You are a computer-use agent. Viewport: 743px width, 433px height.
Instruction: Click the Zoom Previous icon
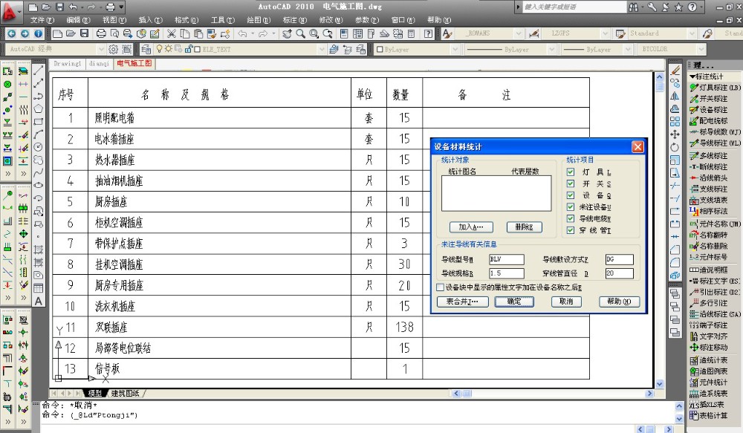[328, 33]
